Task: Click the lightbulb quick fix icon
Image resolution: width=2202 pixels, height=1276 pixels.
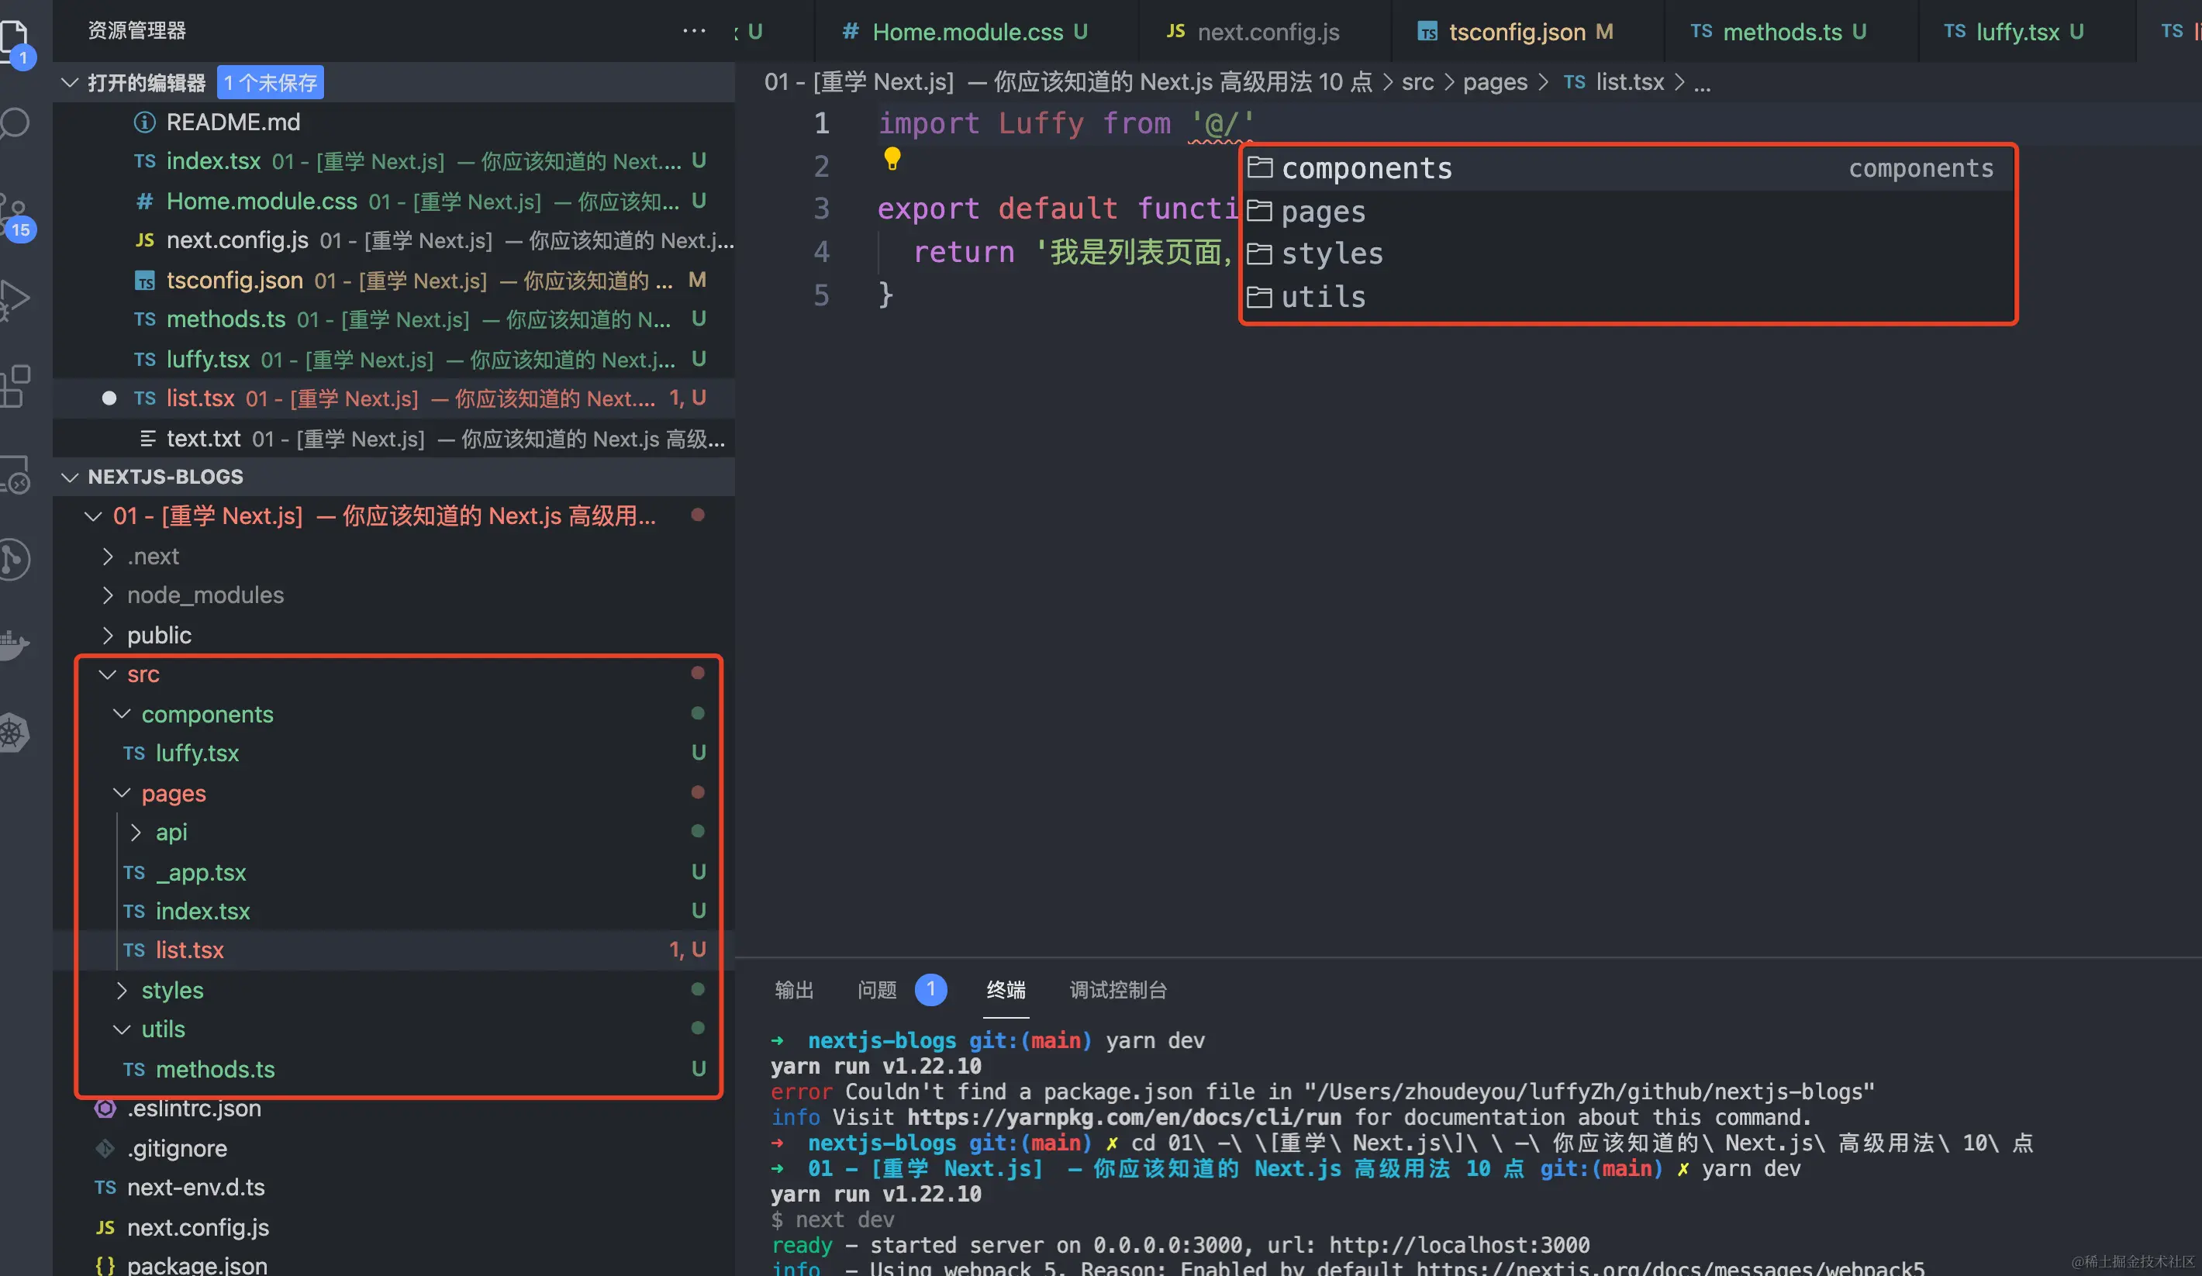Action: pos(892,159)
